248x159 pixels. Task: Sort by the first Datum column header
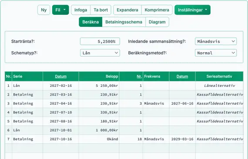pos(61,76)
